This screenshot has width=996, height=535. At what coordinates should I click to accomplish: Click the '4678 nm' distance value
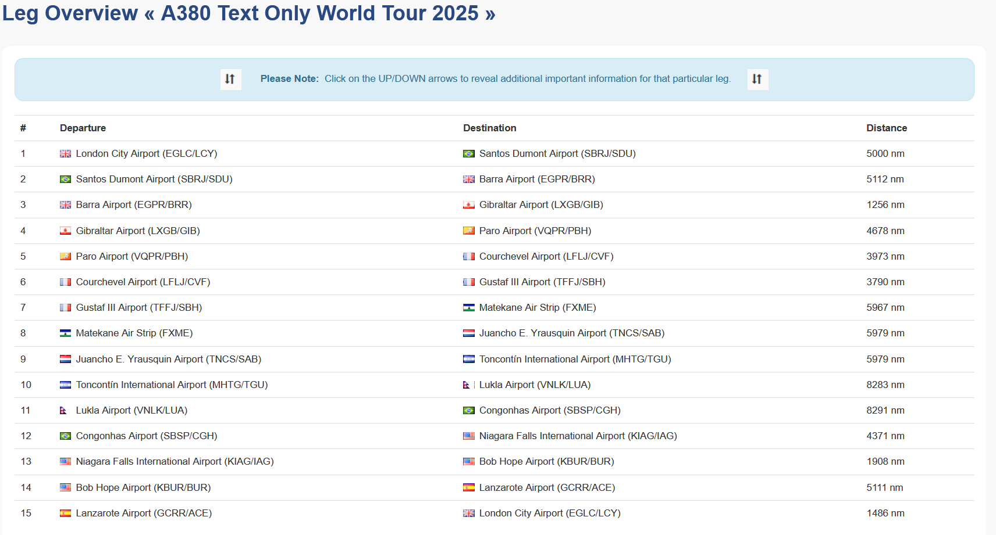[885, 231]
